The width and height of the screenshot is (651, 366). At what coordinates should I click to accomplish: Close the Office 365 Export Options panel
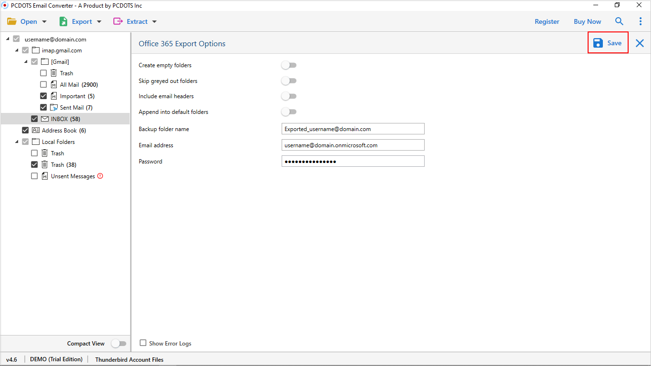point(640,43)
